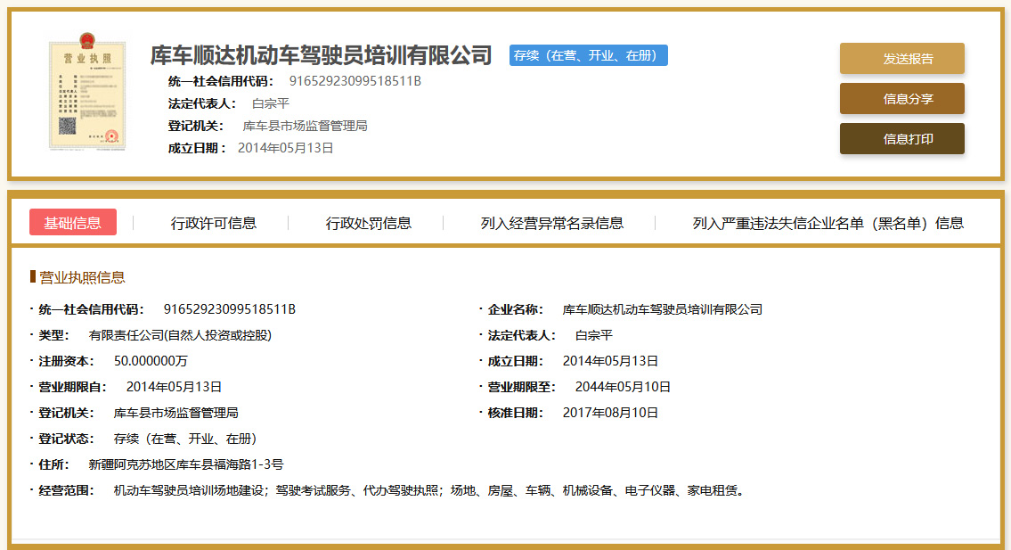1011x550 pixels.
Task: Click the 核准日期 field label
Action: click(x=515, y=413)
